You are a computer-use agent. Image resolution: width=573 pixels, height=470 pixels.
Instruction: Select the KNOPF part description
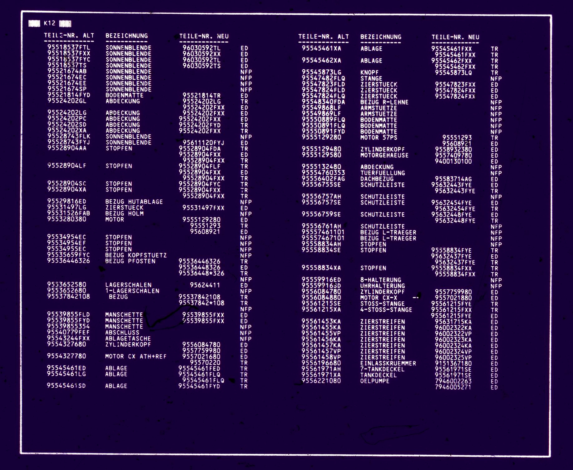pos(370,72)
